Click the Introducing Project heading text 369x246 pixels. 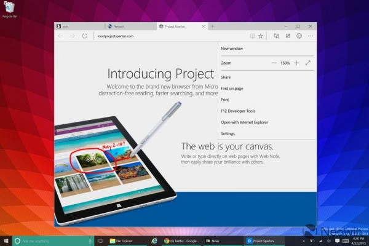[161, 74]
